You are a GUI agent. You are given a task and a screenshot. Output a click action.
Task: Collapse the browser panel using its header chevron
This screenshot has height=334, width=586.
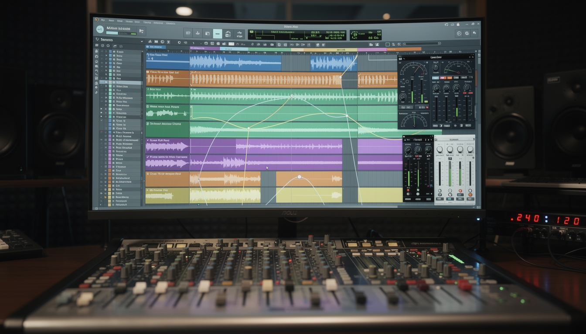142,41
